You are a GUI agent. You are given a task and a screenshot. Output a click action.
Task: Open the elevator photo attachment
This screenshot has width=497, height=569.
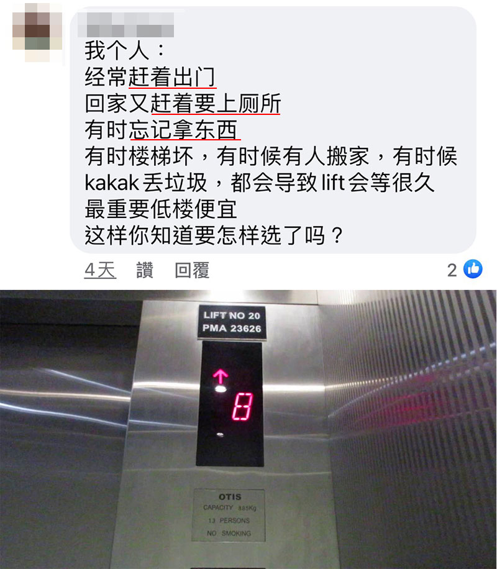pyautogui.click(x=248, y=429)
